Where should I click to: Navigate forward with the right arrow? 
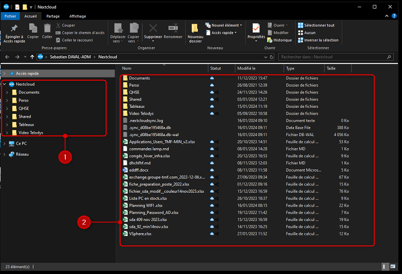[x=17, y=57]
